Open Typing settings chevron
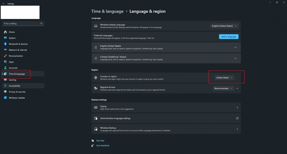287x154 pixels. pos(237,108)
